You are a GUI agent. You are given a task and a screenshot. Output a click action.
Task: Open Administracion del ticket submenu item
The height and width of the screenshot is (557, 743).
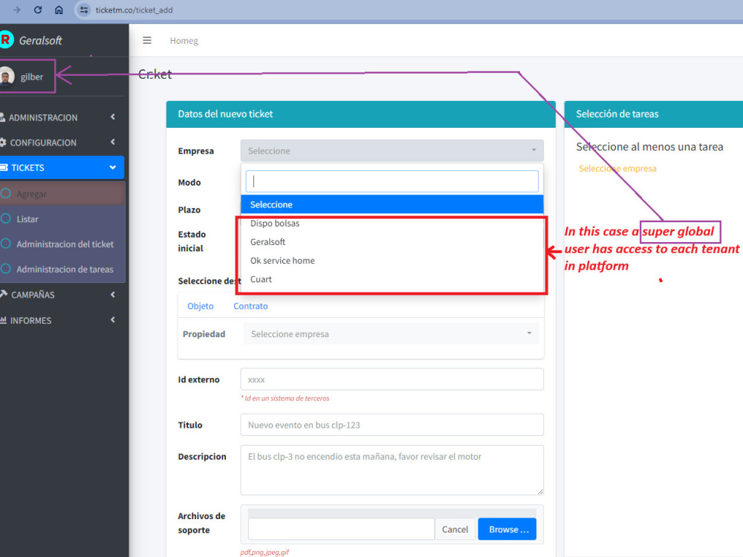[x=62, y=244]
